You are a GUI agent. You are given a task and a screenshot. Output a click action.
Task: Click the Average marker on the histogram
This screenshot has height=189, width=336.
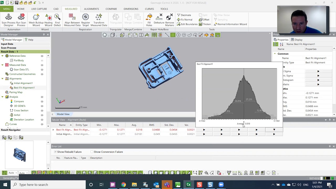(244, 122)
